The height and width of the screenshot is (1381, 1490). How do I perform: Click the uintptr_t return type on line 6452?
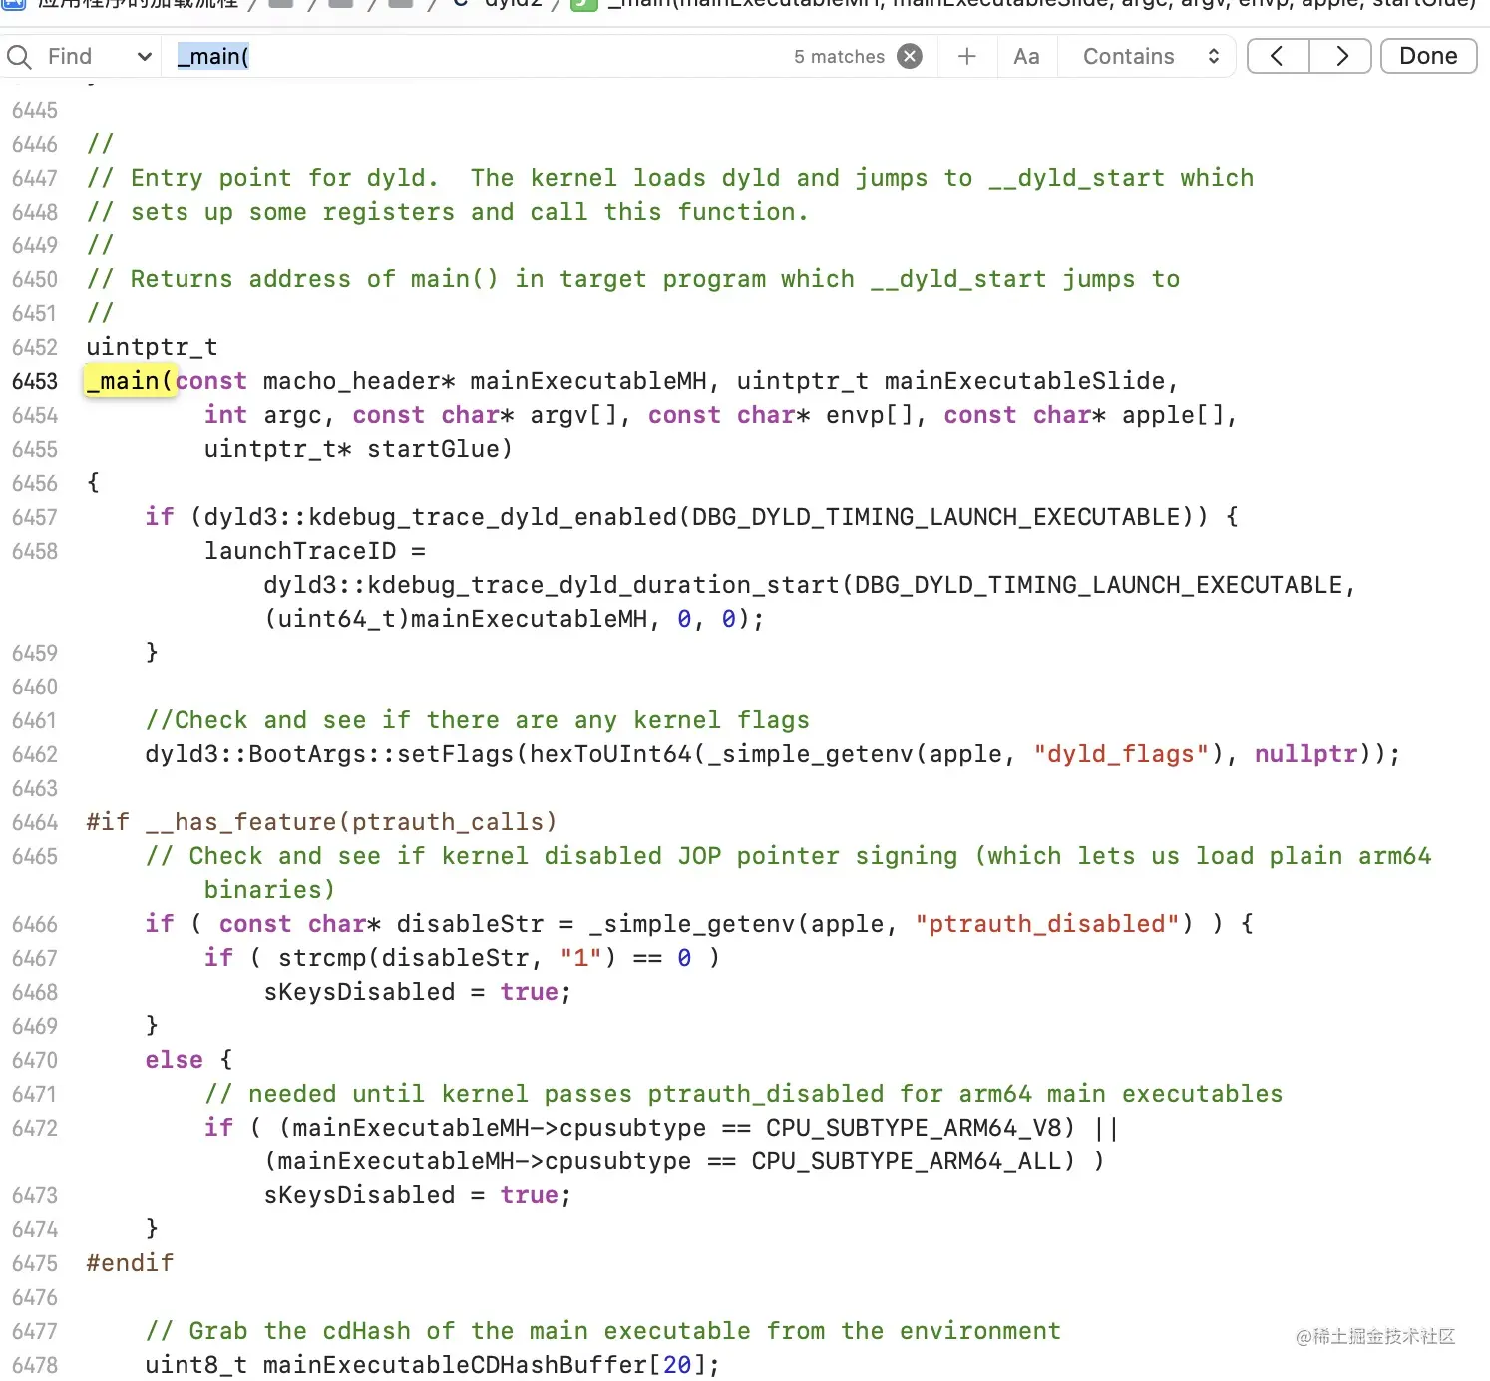point(152,347)
